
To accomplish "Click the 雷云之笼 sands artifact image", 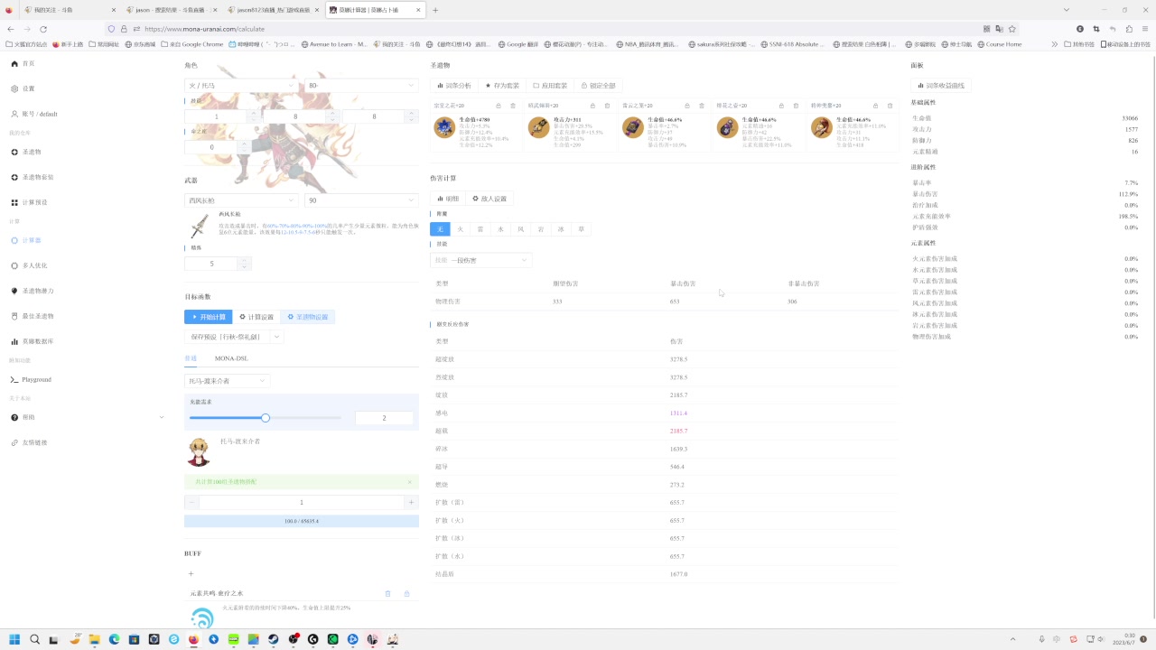I will (x=633, y=127).
